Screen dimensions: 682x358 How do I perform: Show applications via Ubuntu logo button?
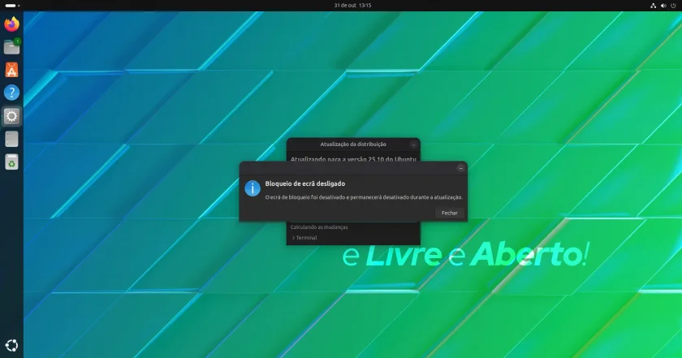[x=11, y=345]
